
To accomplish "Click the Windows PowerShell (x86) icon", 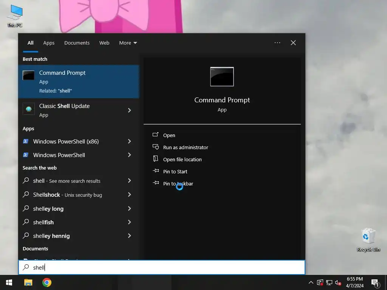I will [x=25, y=141].
